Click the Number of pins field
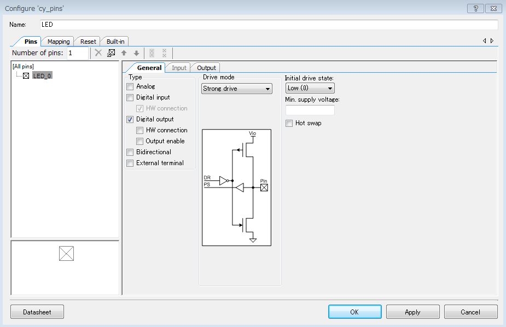 (78, 53)
